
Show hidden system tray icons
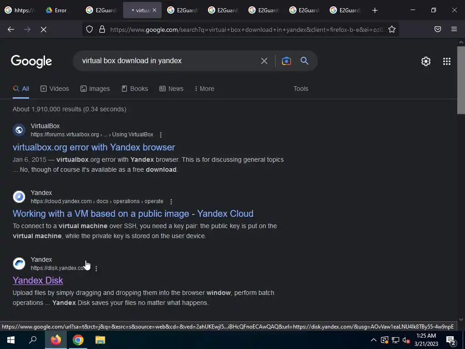click(374, 340)
